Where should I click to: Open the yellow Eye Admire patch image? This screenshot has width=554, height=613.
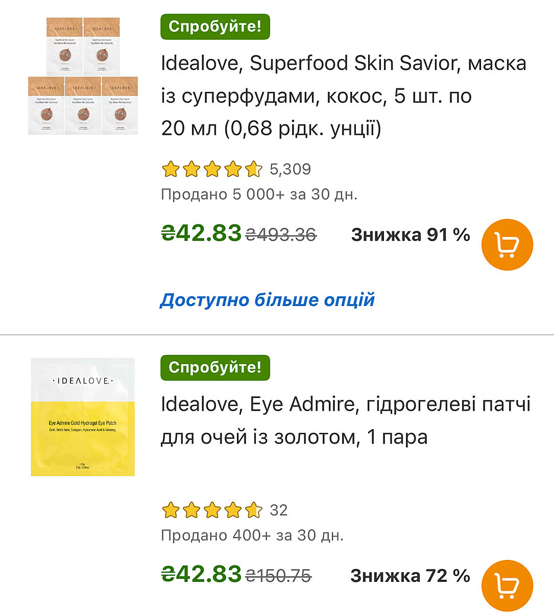coord(83,417)
